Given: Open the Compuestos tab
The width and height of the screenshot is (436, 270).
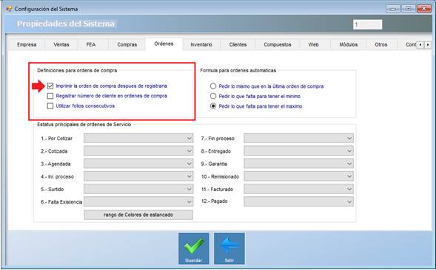Looking at the screenshot, I should pos(278,44).
